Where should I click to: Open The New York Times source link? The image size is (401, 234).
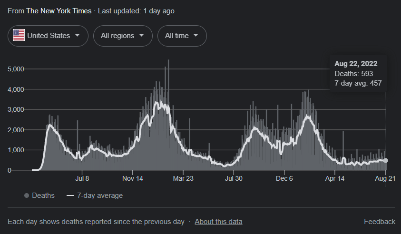click(59, 10)
